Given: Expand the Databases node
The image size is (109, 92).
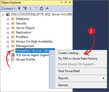Looking at the screenshot, I should [8, 19].
